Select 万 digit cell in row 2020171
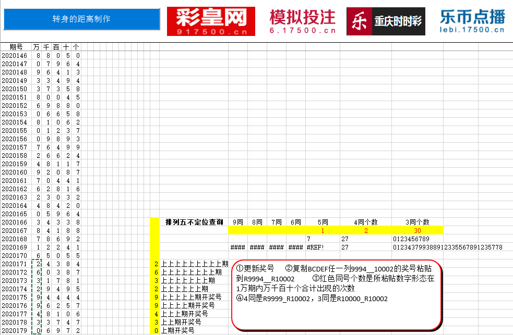Viewport: 513px width, 335px height. tap(37, 264)
